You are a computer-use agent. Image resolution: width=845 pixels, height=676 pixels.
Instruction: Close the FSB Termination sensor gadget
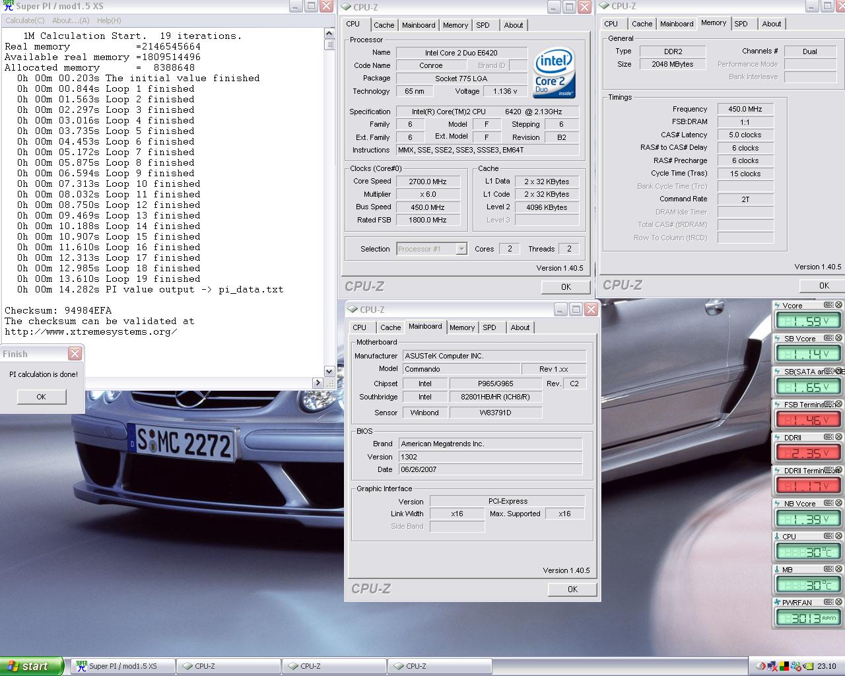click(838, 405)
